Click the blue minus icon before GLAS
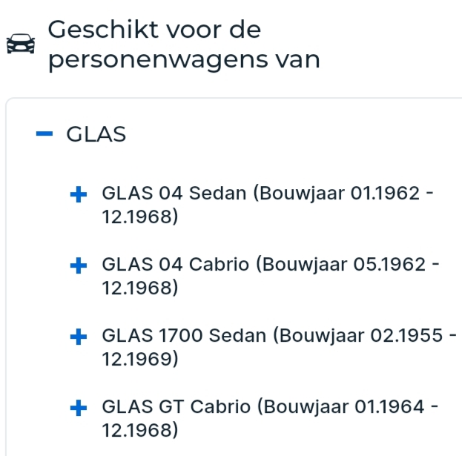 click(x=45, y=134)
